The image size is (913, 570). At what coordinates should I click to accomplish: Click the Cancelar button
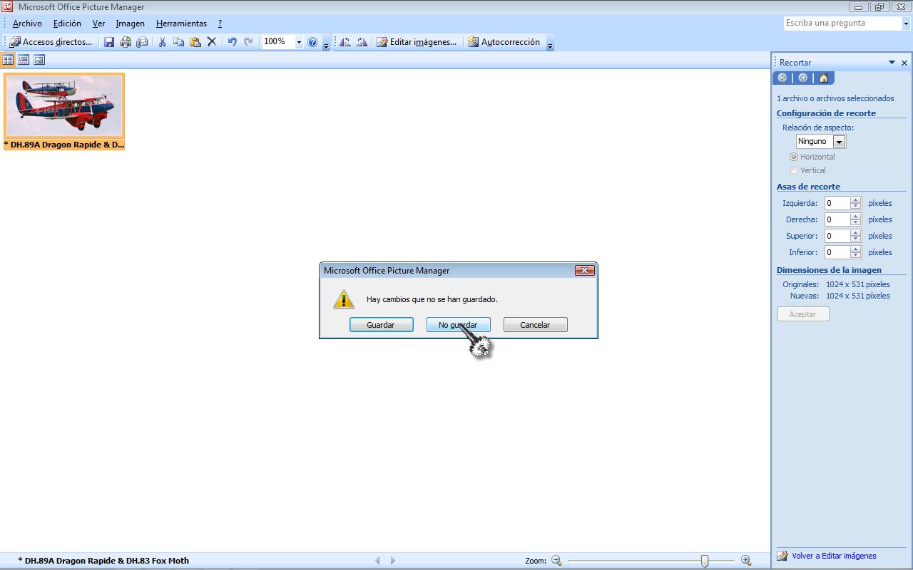[x=535, y=325]
